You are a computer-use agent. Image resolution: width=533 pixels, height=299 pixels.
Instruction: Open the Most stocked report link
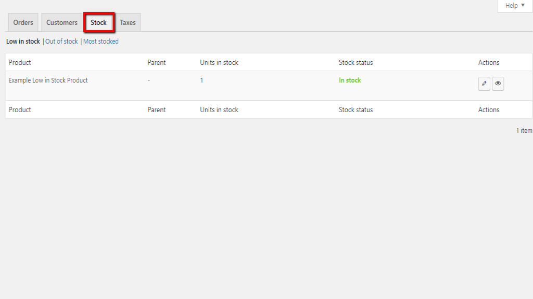coord(101,42)
